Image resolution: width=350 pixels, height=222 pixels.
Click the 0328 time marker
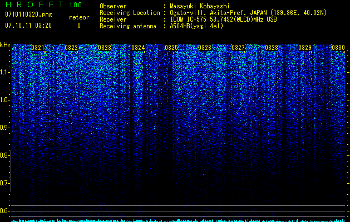point(272,48)
